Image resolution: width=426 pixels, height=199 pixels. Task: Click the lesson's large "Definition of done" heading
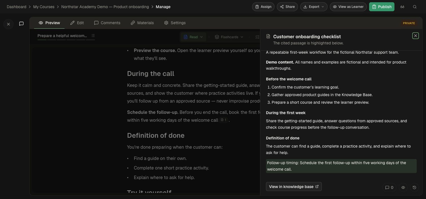(x=156, y=135)
